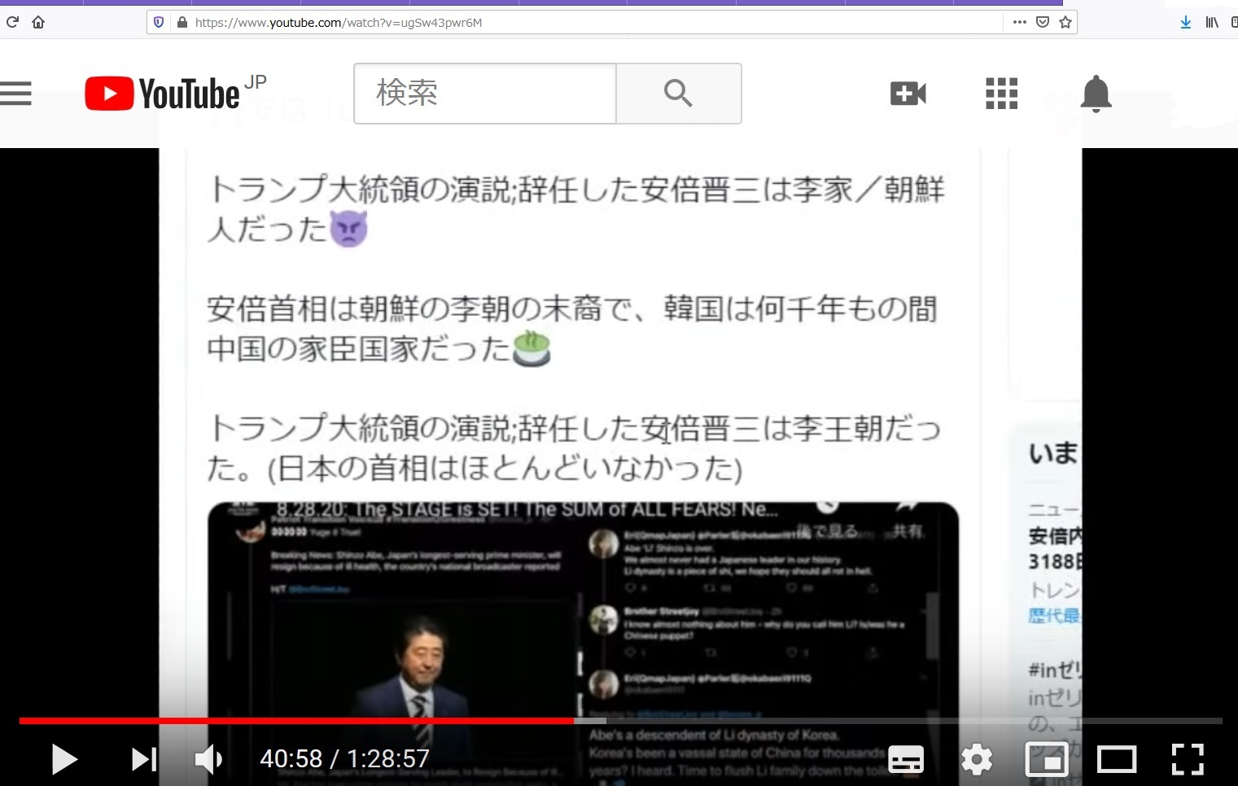1238x786 pixels.
Task: Open the browser downloads panel
Action: [1186, 22]
